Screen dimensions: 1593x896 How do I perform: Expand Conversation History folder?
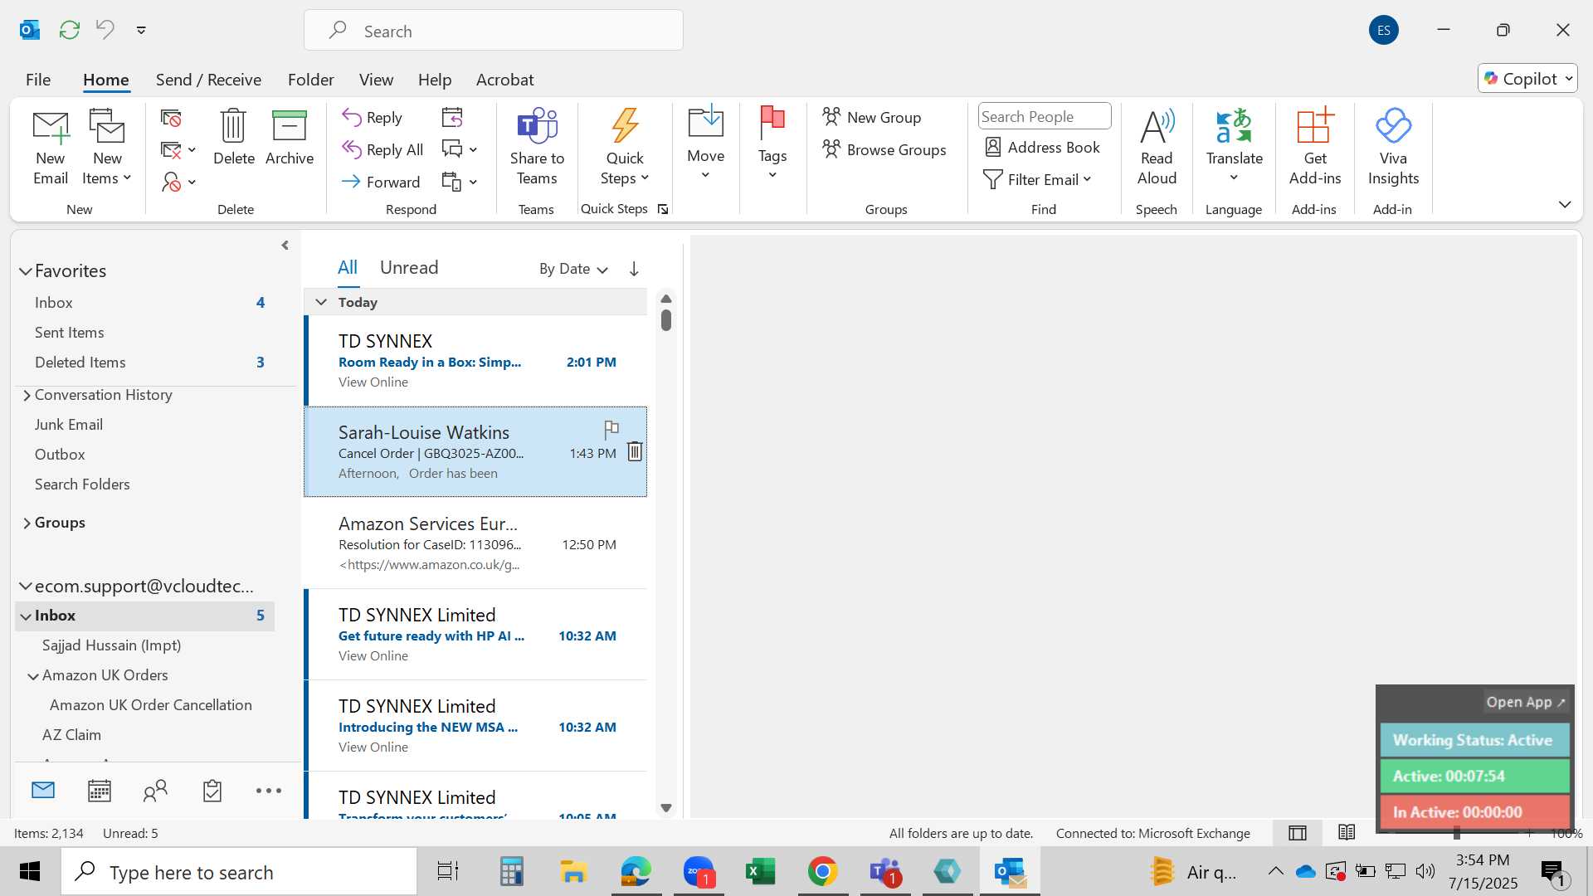pos(27,396)
